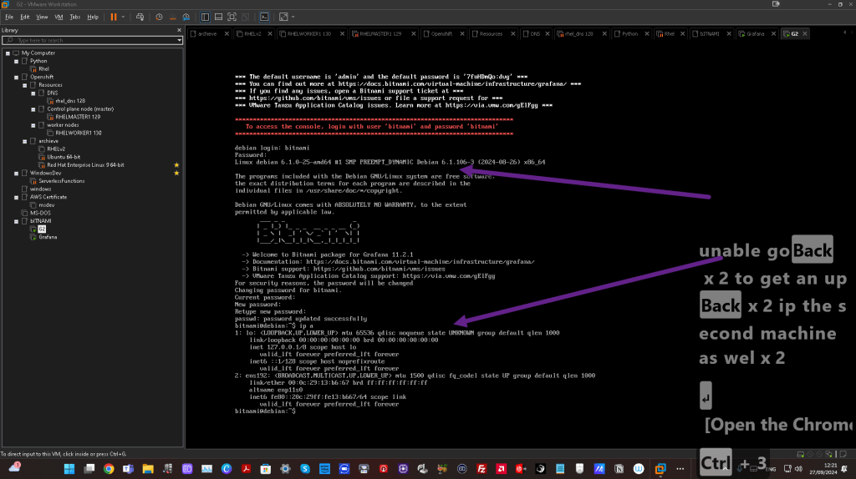Screen dimensions: 856x479
Task: Open the Library search filter dropdown arrow
Action: pyautogui.click(x=179, y=40)
